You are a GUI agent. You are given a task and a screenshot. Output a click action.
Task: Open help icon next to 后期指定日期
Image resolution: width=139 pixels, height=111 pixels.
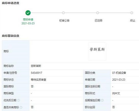(102, 100)
